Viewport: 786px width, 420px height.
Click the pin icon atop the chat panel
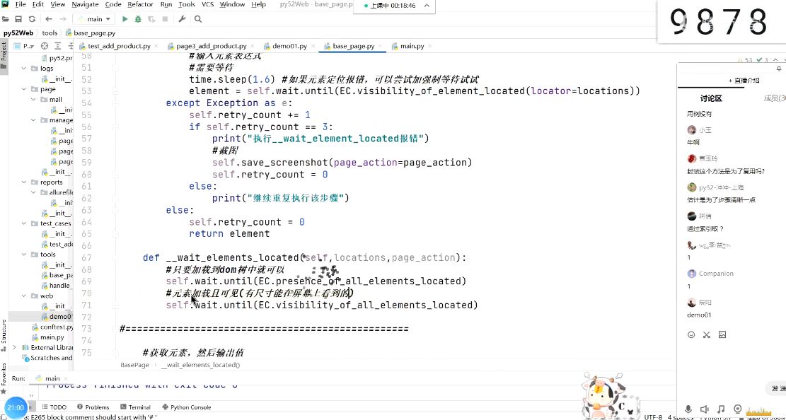coord(778,69)
